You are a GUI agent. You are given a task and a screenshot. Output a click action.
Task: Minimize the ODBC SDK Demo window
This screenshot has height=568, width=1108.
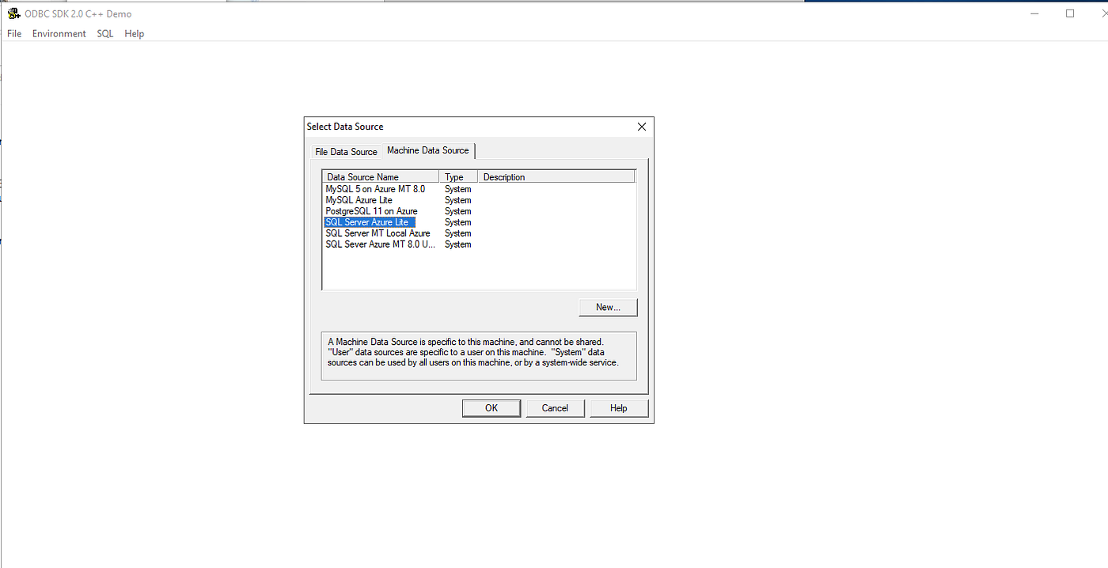(1034, 13)
